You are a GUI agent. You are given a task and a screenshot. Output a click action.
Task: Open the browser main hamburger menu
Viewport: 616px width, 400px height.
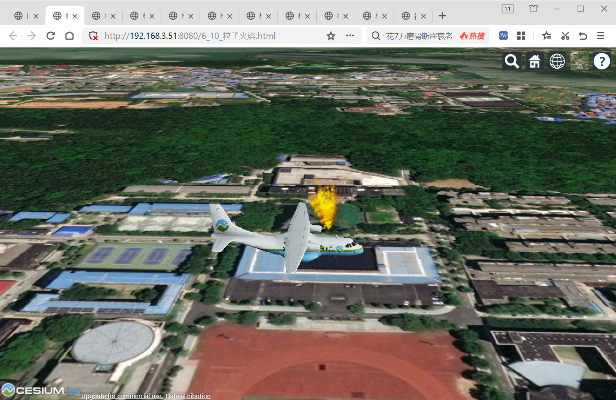point(601,36)
